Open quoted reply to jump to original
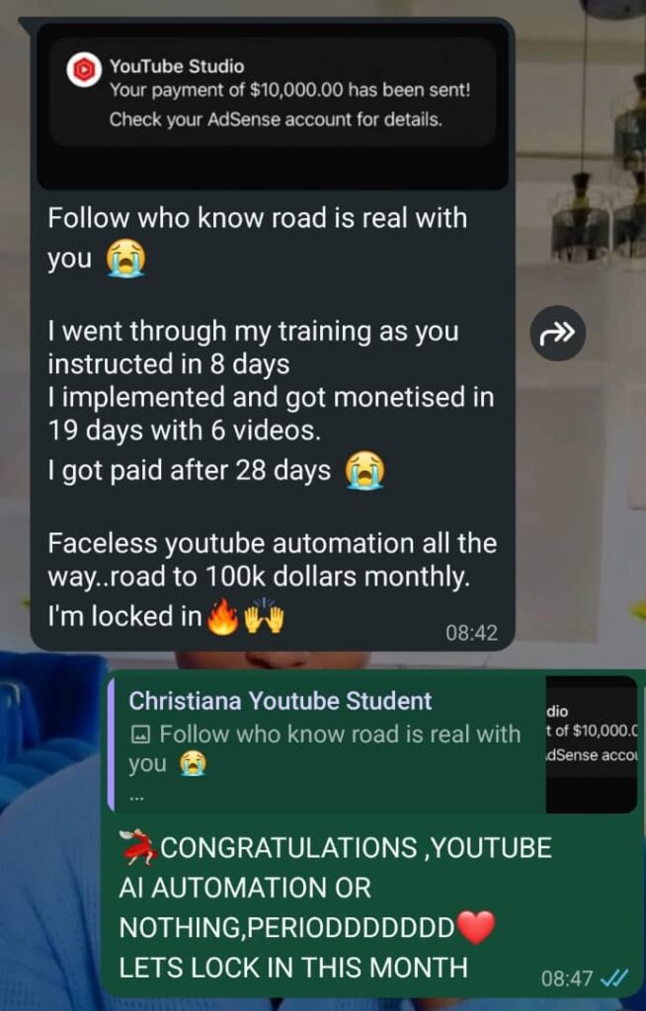This screenshot has height=1011, width=646. 372,743
